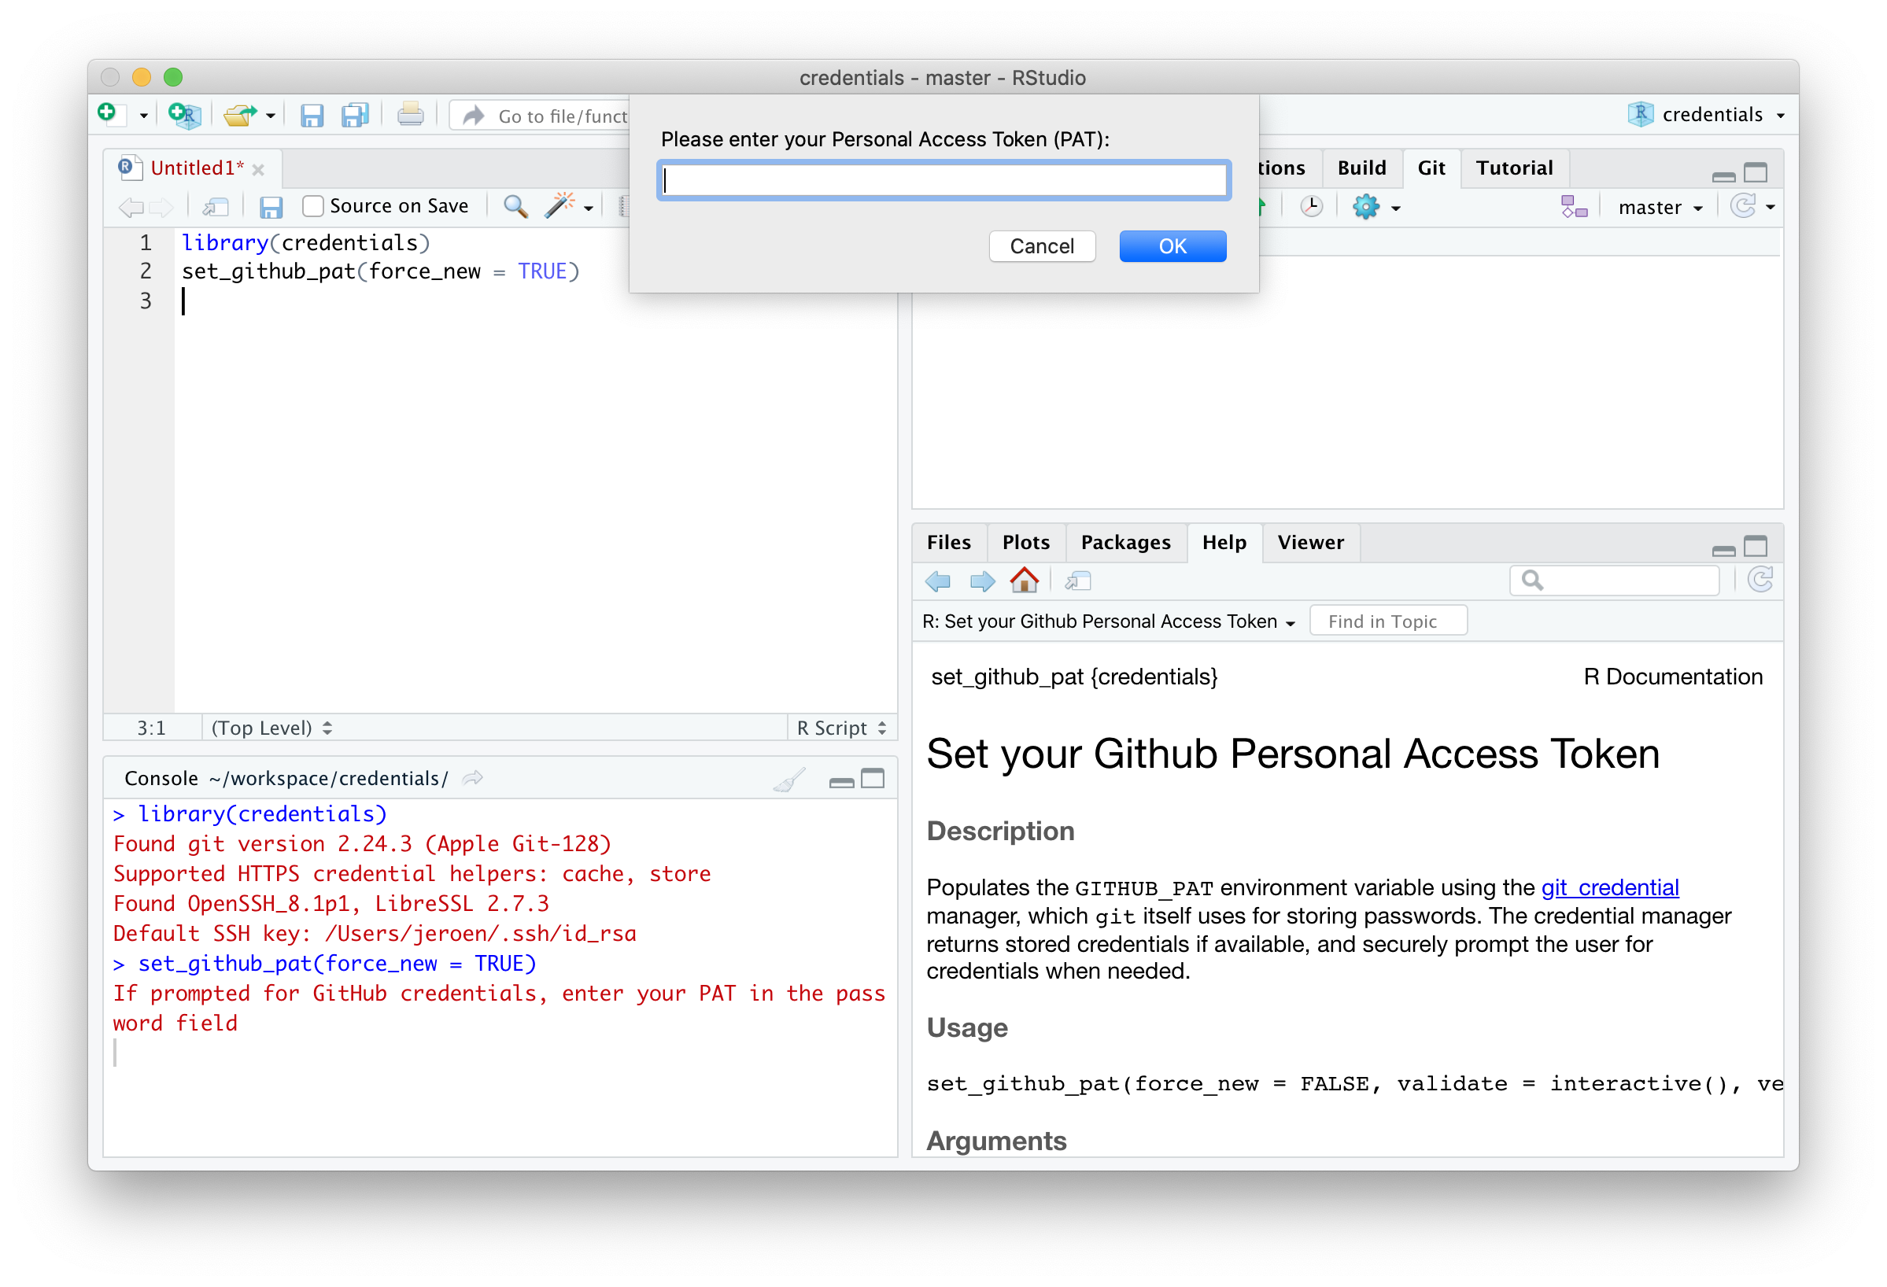Click the Git pane refresh icon

point(1742,206)
